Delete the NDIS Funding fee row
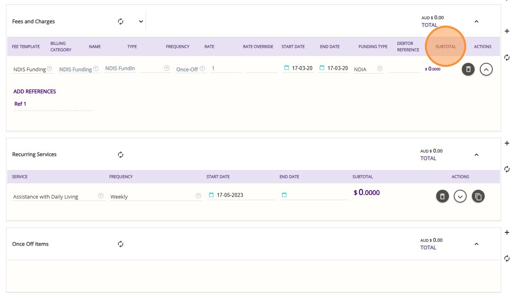The height and width of the screenshot is (293, 526). coord(468,69)
